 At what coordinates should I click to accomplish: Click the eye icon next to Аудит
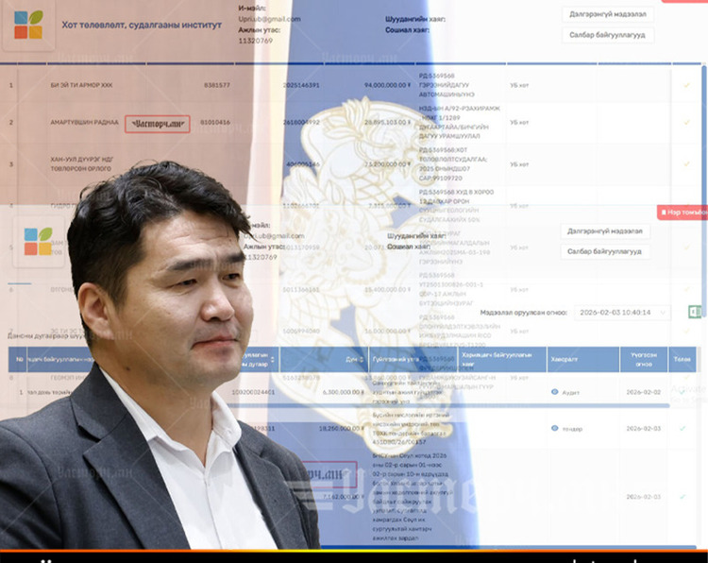554,391
